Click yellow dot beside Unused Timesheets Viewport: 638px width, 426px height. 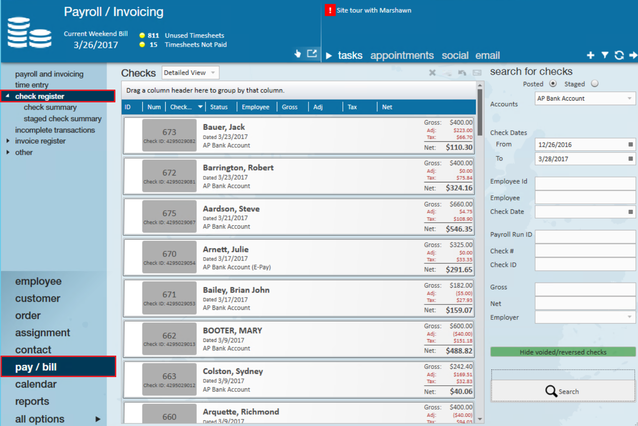click(142, 35)
